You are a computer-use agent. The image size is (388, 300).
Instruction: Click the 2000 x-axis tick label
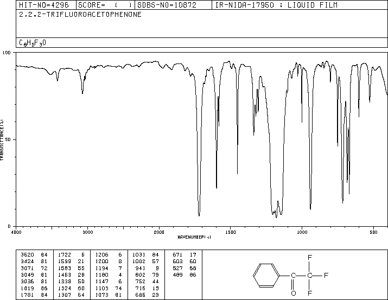click(159, 232)
